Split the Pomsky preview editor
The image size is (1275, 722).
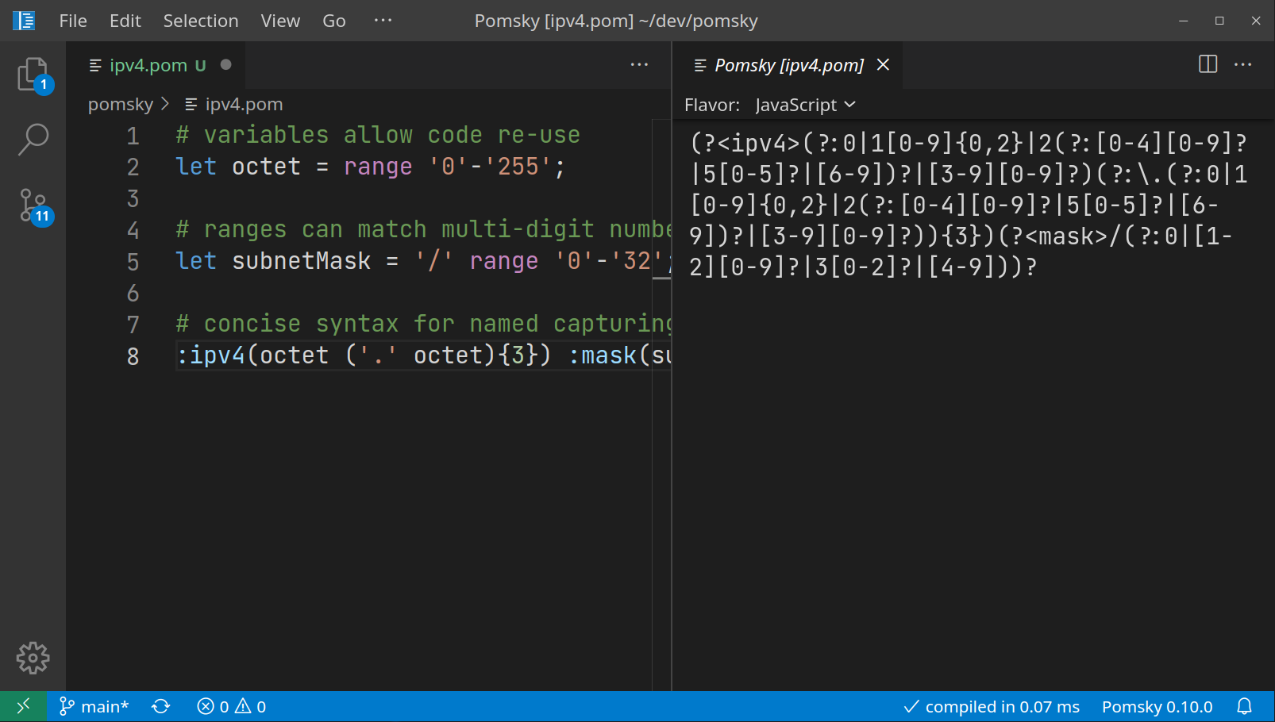tap(1208, 64)
